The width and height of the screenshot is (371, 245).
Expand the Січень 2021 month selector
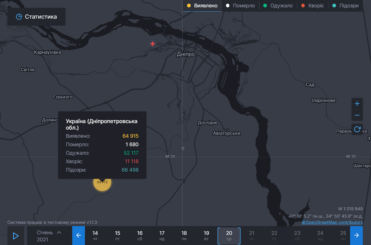[x=49, y=236]
